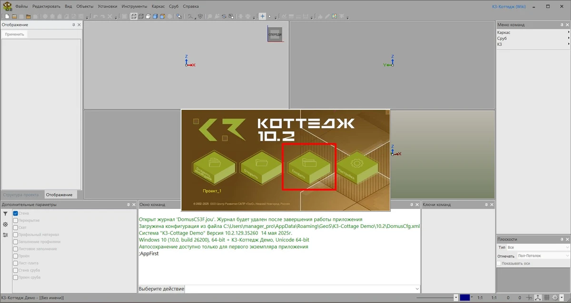The image size is (571, 303).
Task: Open the 'Инструменты' menu
Action: [134, 7]
